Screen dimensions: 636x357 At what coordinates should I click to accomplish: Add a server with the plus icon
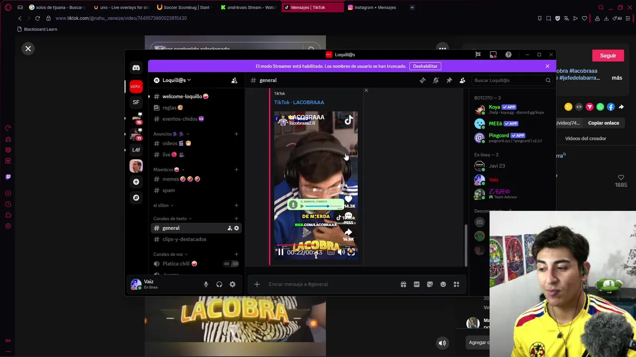pos(136,181)
